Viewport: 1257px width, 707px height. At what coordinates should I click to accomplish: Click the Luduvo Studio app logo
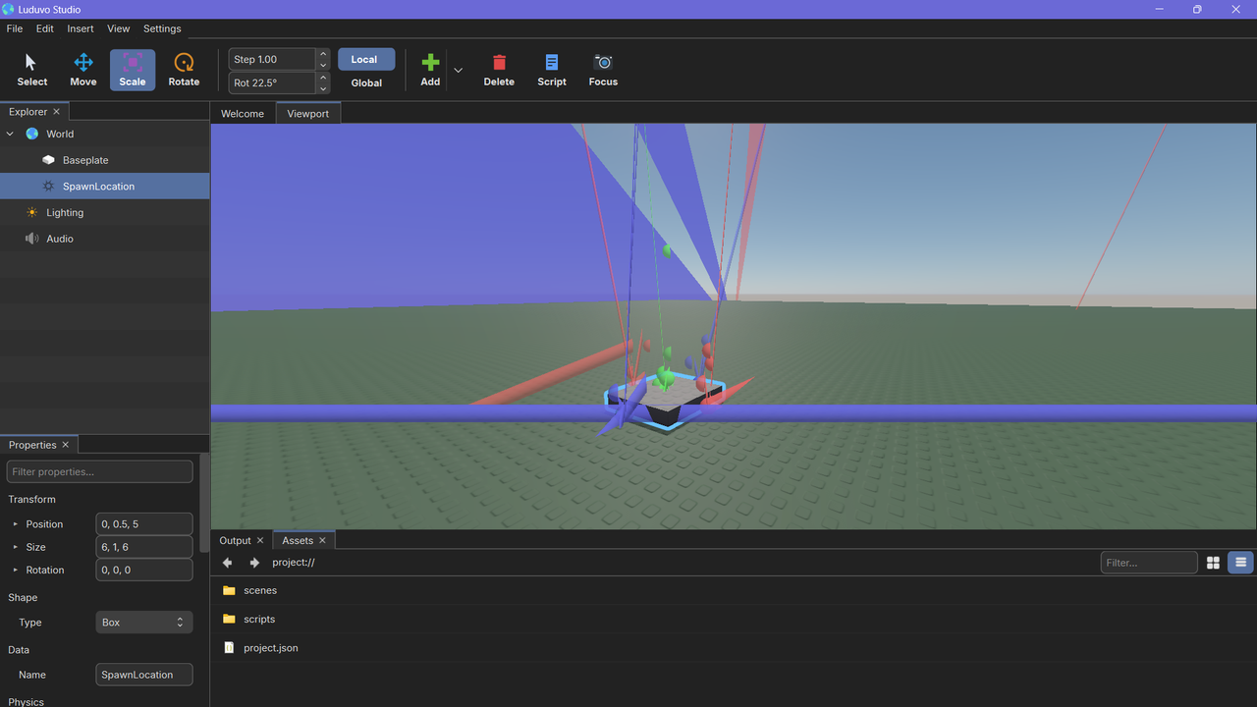coord(9,9)
